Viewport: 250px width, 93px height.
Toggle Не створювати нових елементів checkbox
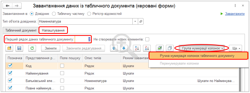coord(147,39)
